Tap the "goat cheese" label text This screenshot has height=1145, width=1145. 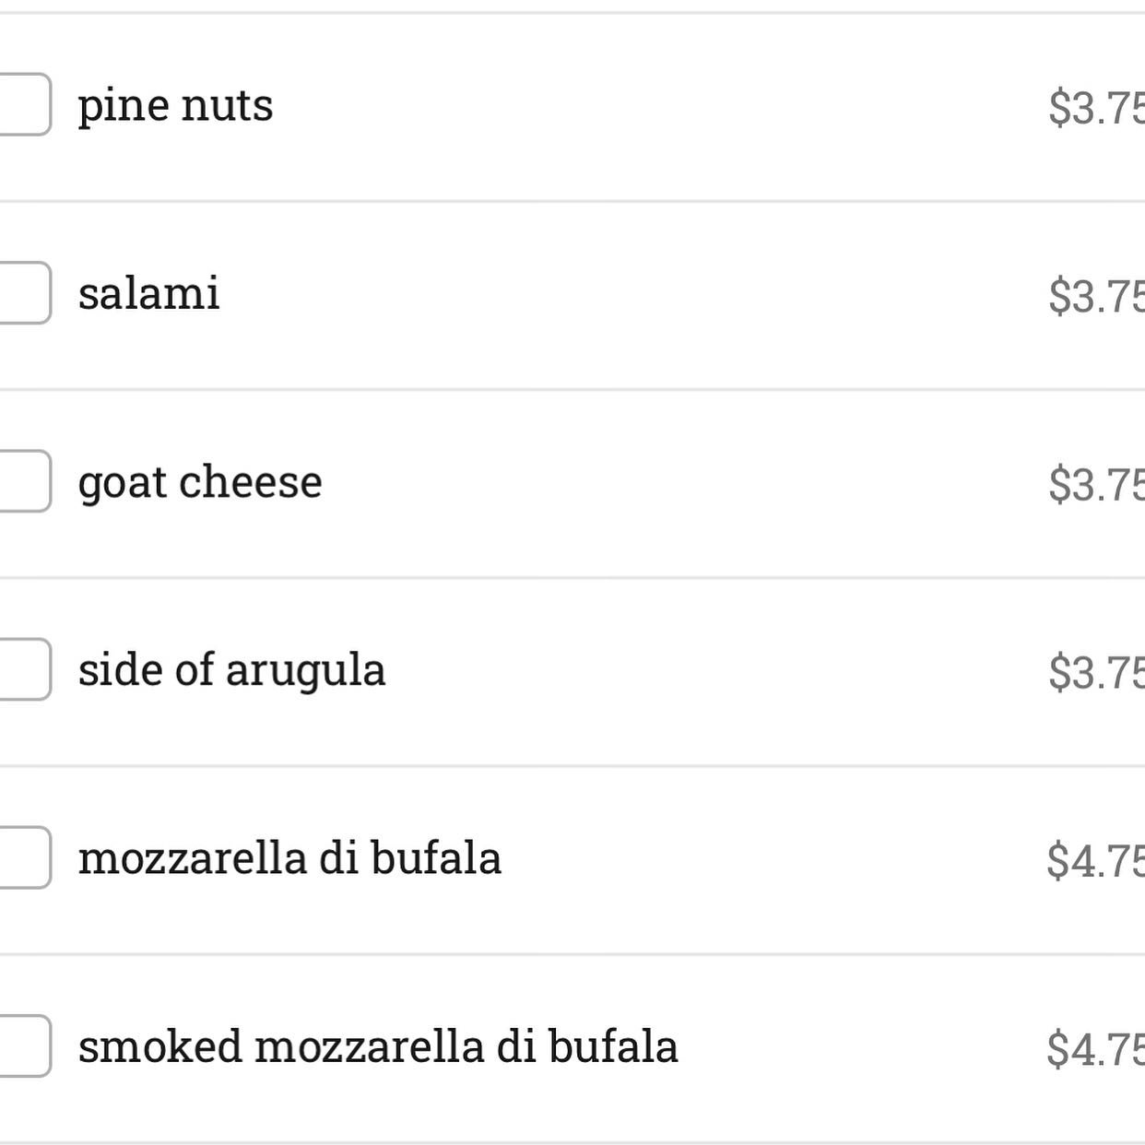[x=200, y=482]
